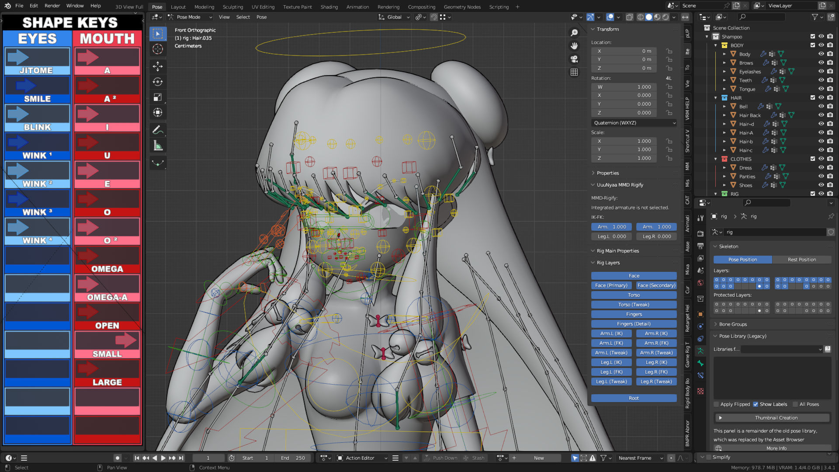Jump to timeline start frame
839x472 pixels.
click(x=137, y=458)
